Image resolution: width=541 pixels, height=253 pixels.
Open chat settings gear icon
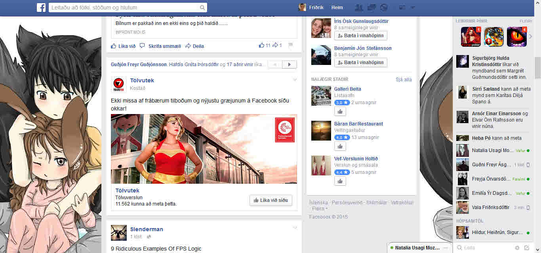[x=517, y=248]
